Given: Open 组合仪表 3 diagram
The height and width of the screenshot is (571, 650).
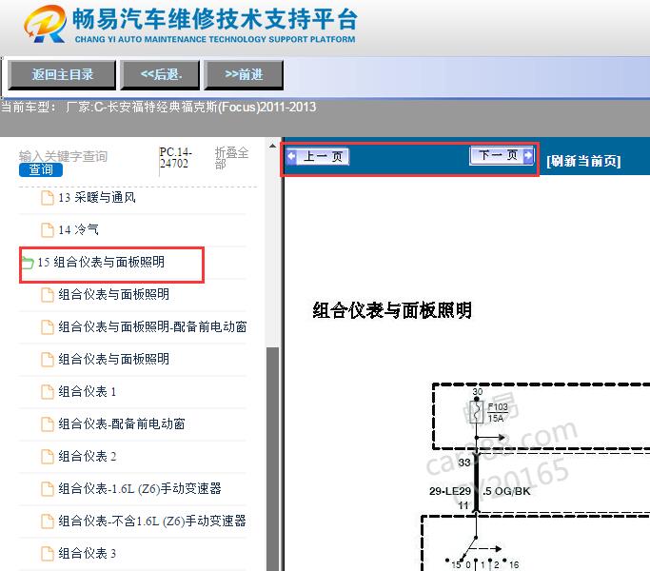Looking at the screenshot, I should pos(87,553).
